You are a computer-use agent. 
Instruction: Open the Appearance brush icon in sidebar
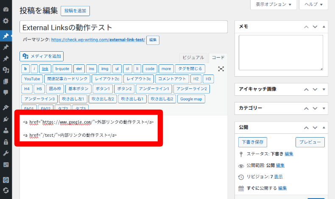pyautogui.click(x=6, y=108)
